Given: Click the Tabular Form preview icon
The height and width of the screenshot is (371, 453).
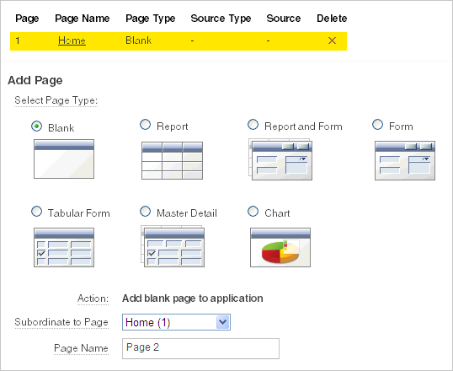Looking at the screenshot, I should (64, 247).
